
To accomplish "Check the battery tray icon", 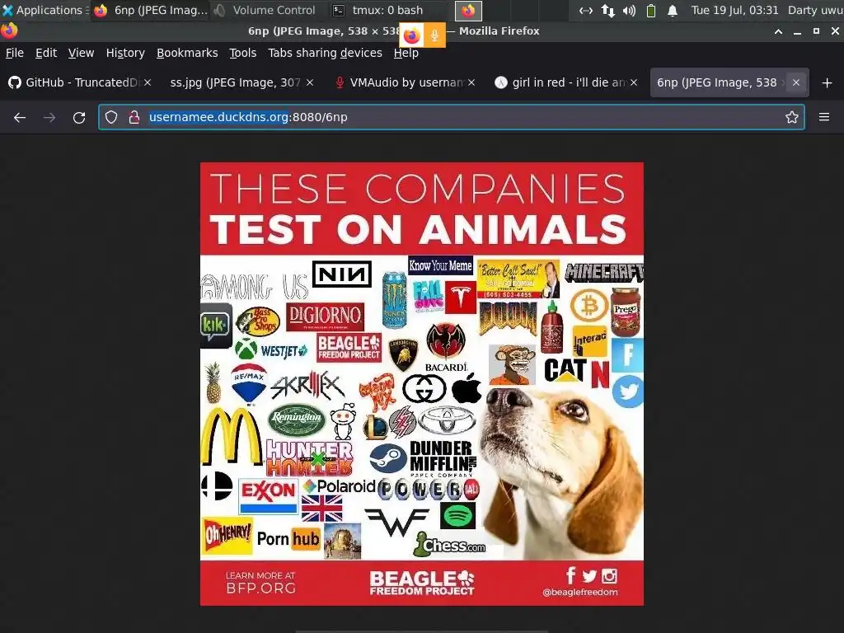I will (651, 10).
